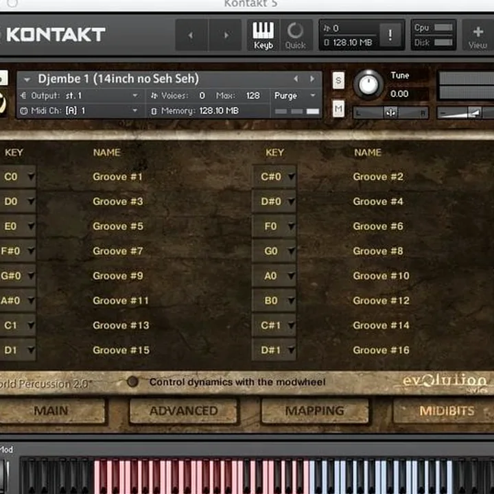Click the Output icon next to Output label
Image resolution: width=494 pixels, height=494 pixels.
(23, 95)
